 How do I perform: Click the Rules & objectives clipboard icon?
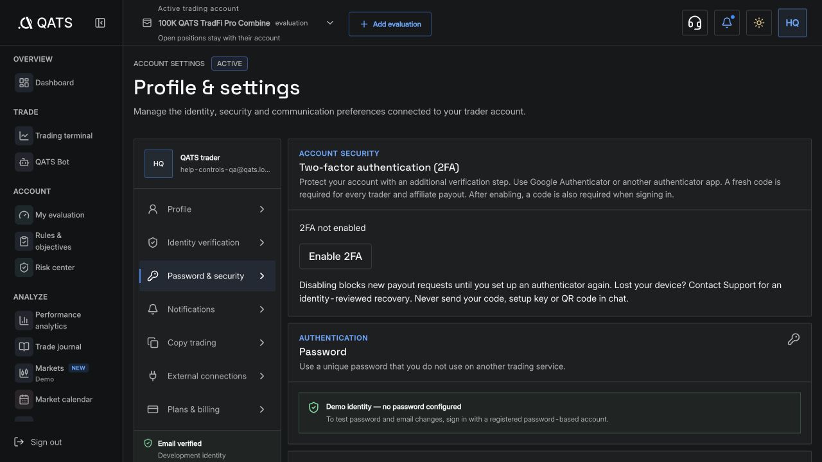point(24,241)
